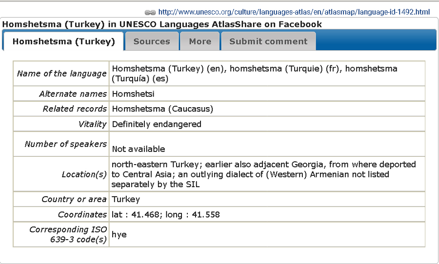Open the More tab
The height and width of the screenshot is (264, 439).
[200, 41]
